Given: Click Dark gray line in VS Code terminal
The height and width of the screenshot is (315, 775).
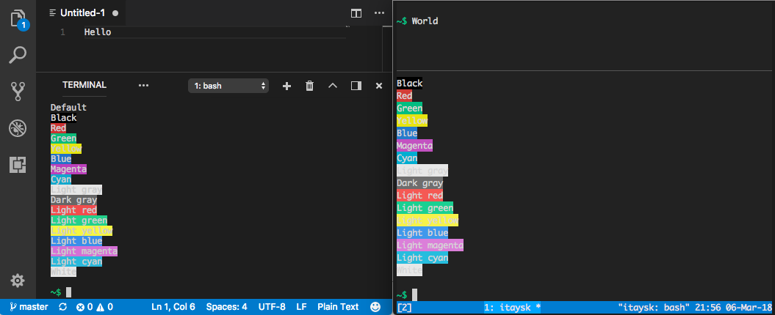Looking at the screenshot, I should tap(73, 200).
